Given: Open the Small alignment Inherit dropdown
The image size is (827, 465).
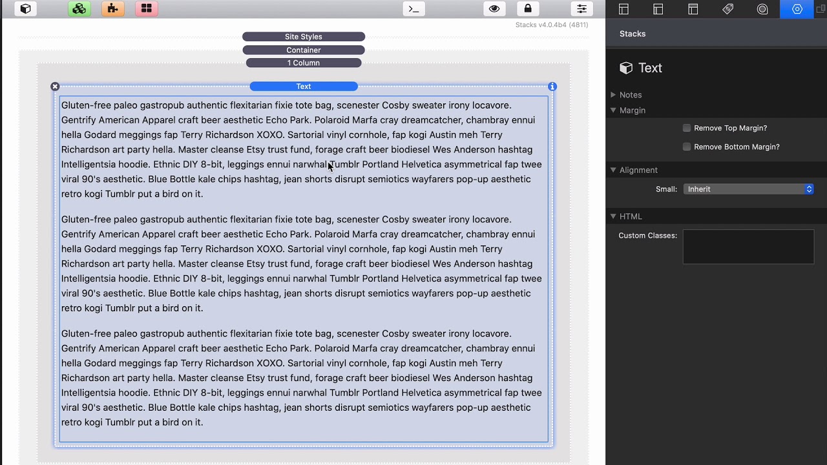Looking at the screenshot, I should [x=748, y=189].
